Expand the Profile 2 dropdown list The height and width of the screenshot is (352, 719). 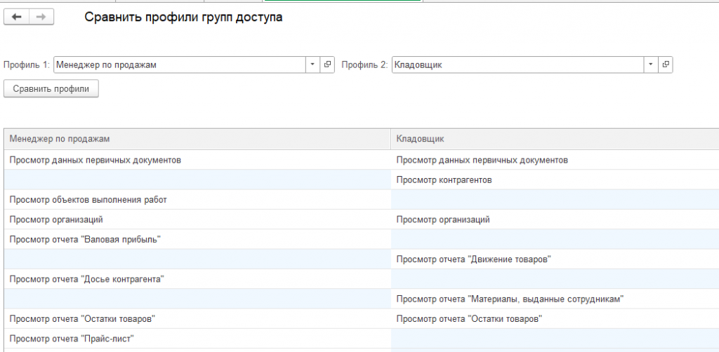coord(651,65)
